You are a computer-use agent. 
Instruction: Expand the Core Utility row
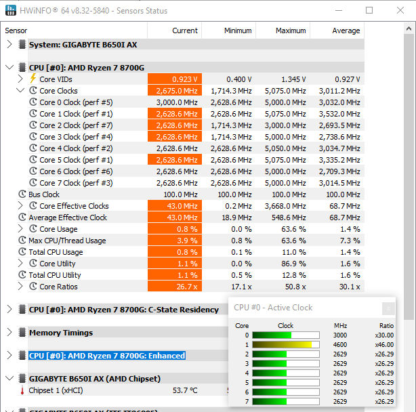pyautogui.click(x=20, y=264)
